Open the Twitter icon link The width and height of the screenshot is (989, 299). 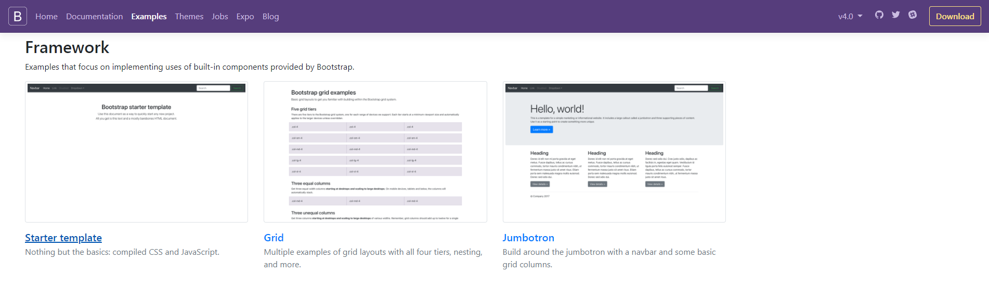click(x=895, y=15)
